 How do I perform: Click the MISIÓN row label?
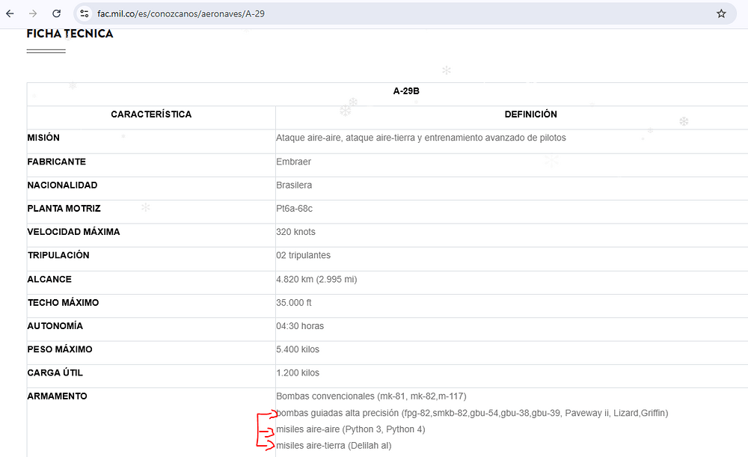[x=43, y=138]
